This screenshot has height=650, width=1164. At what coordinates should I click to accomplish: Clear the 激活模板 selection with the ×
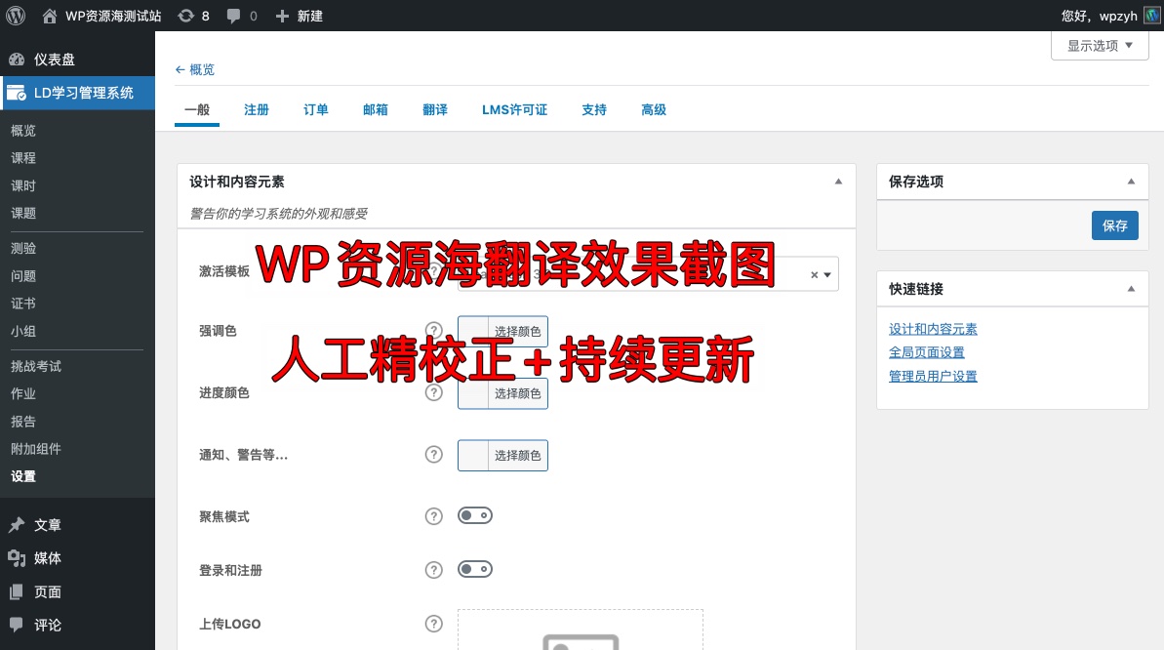pos(814,275)
